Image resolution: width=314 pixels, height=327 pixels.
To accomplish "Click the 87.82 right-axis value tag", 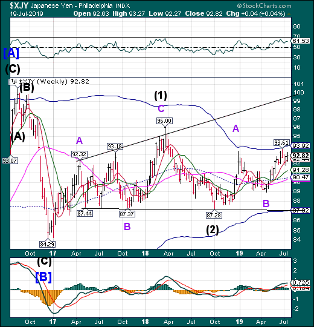I will [301, 210].
